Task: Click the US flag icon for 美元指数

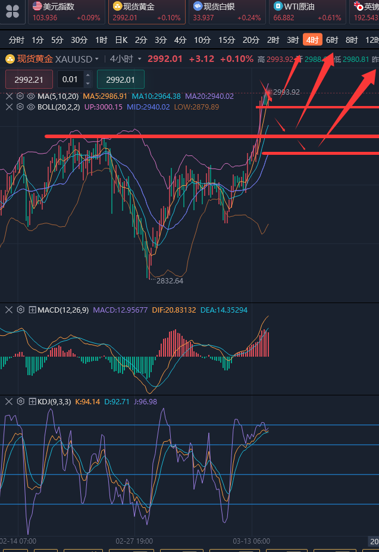Action: (x=37, y=6)
